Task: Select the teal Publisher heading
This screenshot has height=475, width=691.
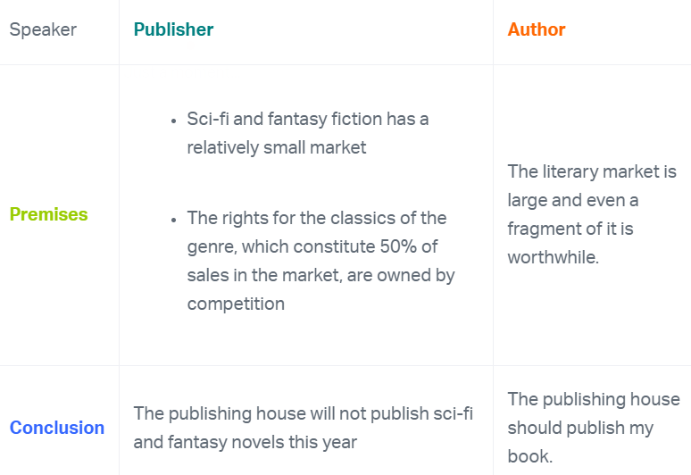Action: click(x=173, y=29)
